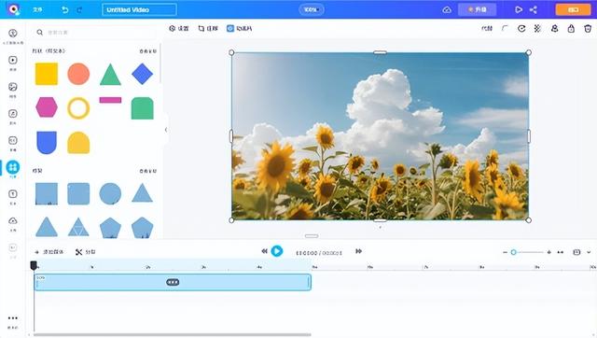
Task: Open the cloud upload tab in sidebar
Action: [13, 220]
